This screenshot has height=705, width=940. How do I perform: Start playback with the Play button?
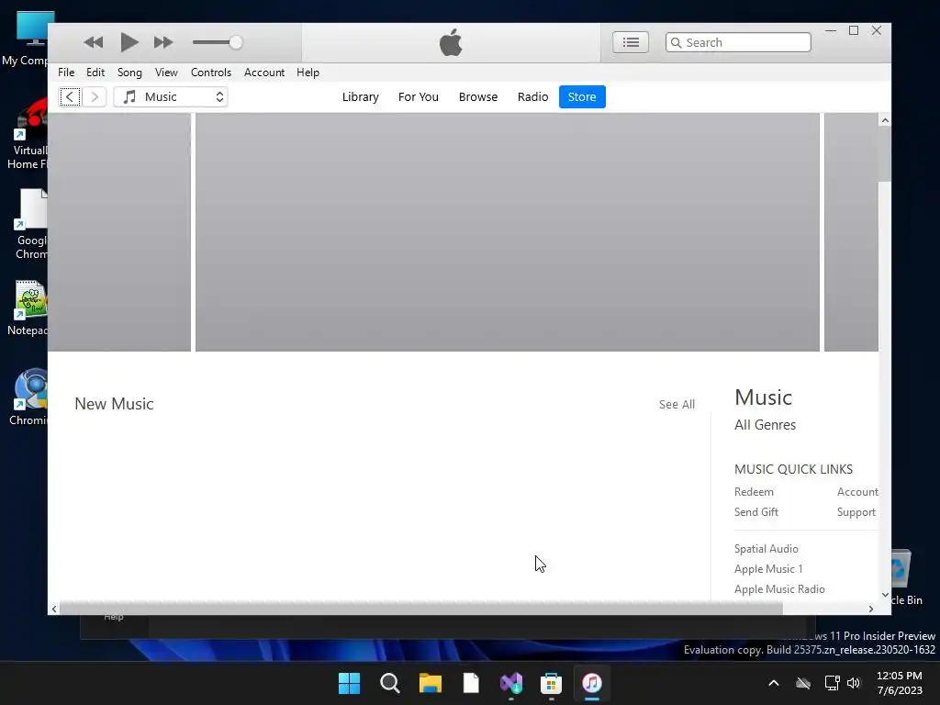[129, 42]
